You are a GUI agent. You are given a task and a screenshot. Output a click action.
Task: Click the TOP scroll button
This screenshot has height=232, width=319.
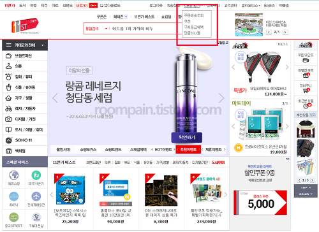tap(306, 187)
